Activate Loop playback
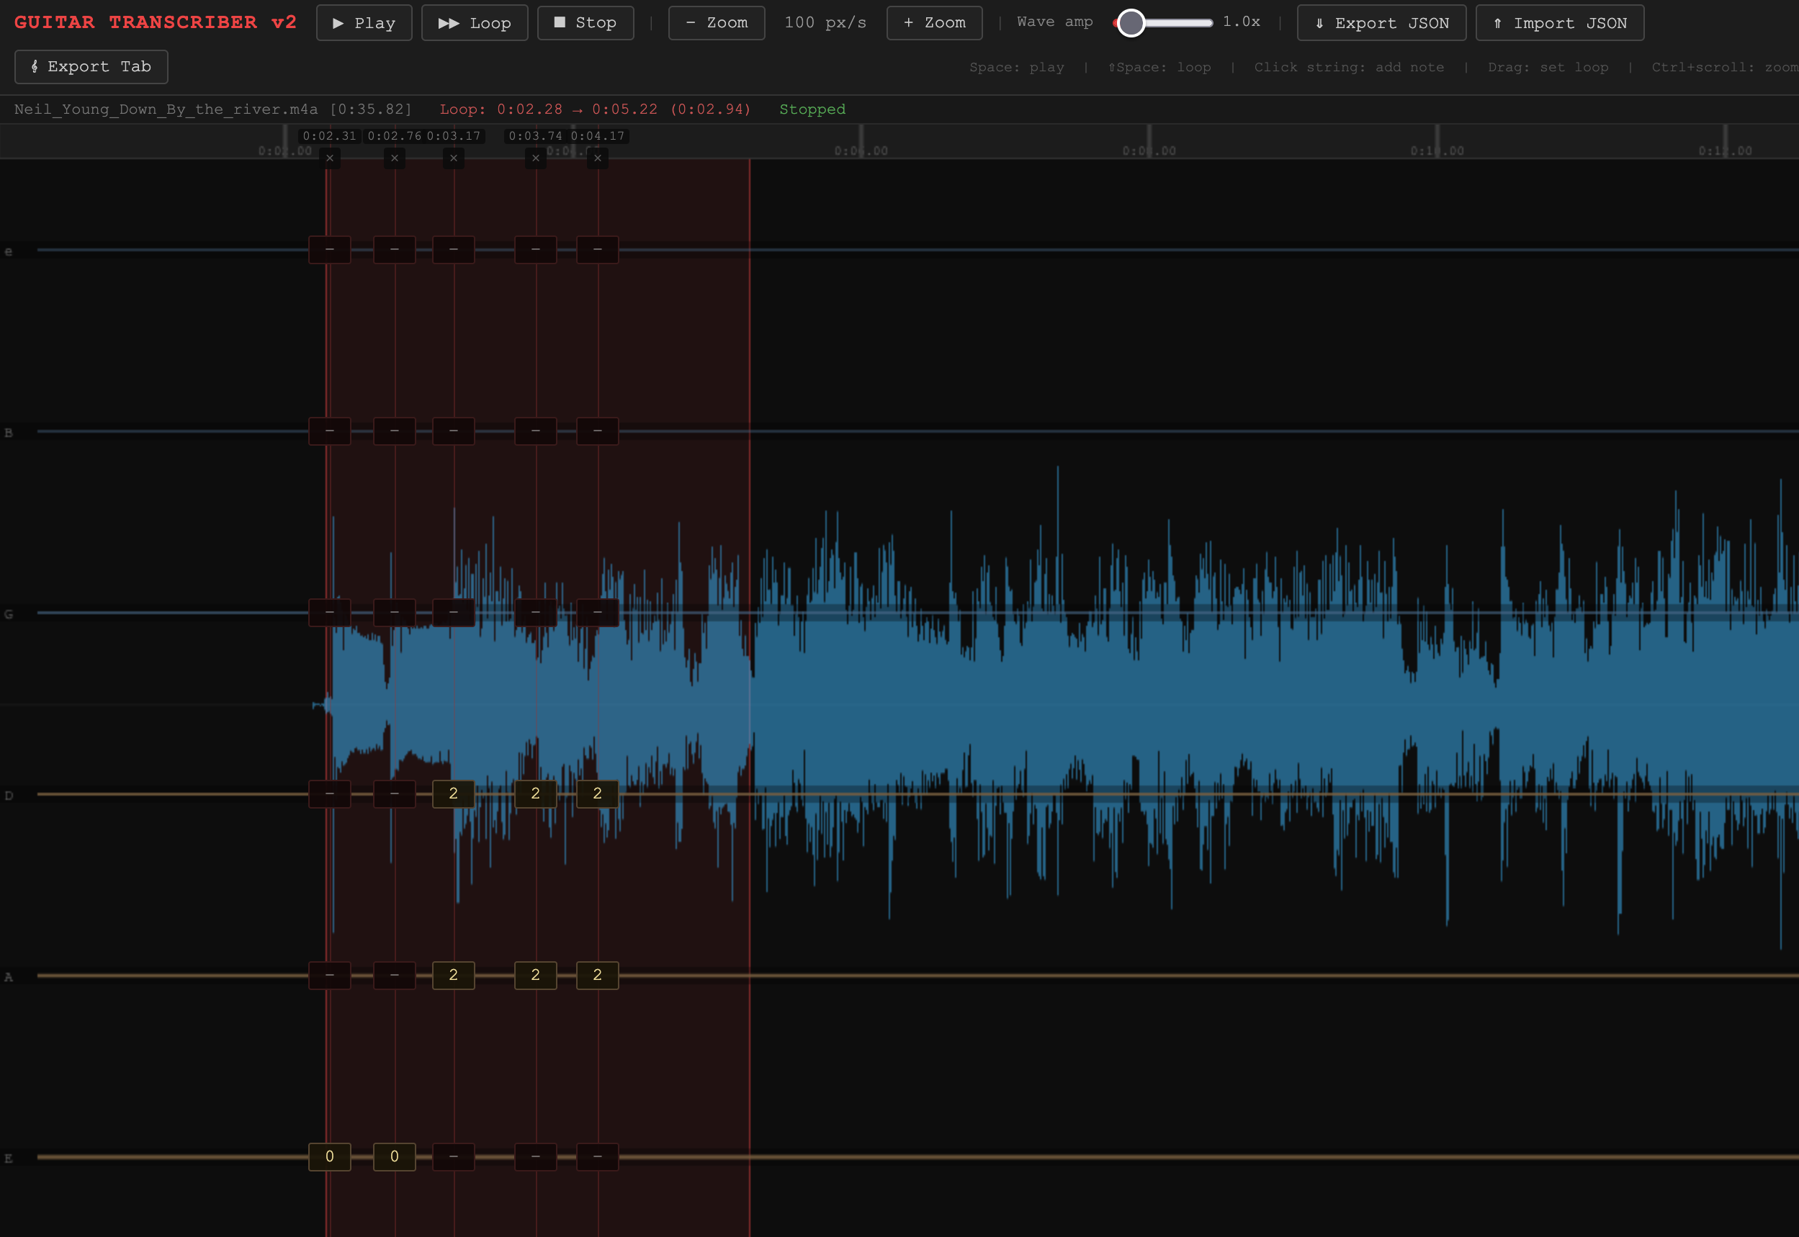 (x=475, y=23)
